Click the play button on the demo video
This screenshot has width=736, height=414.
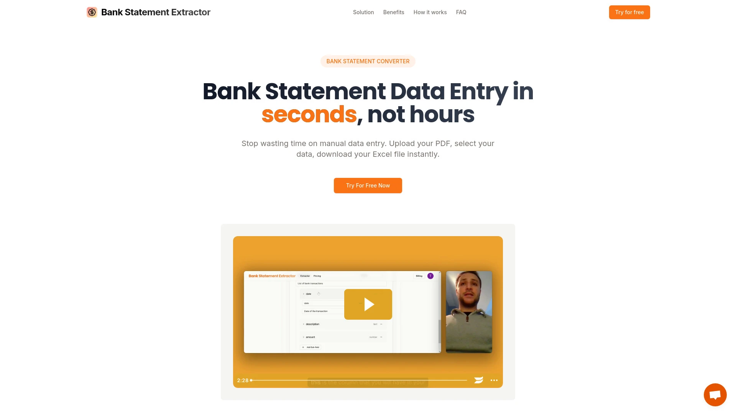click(368, 304)
